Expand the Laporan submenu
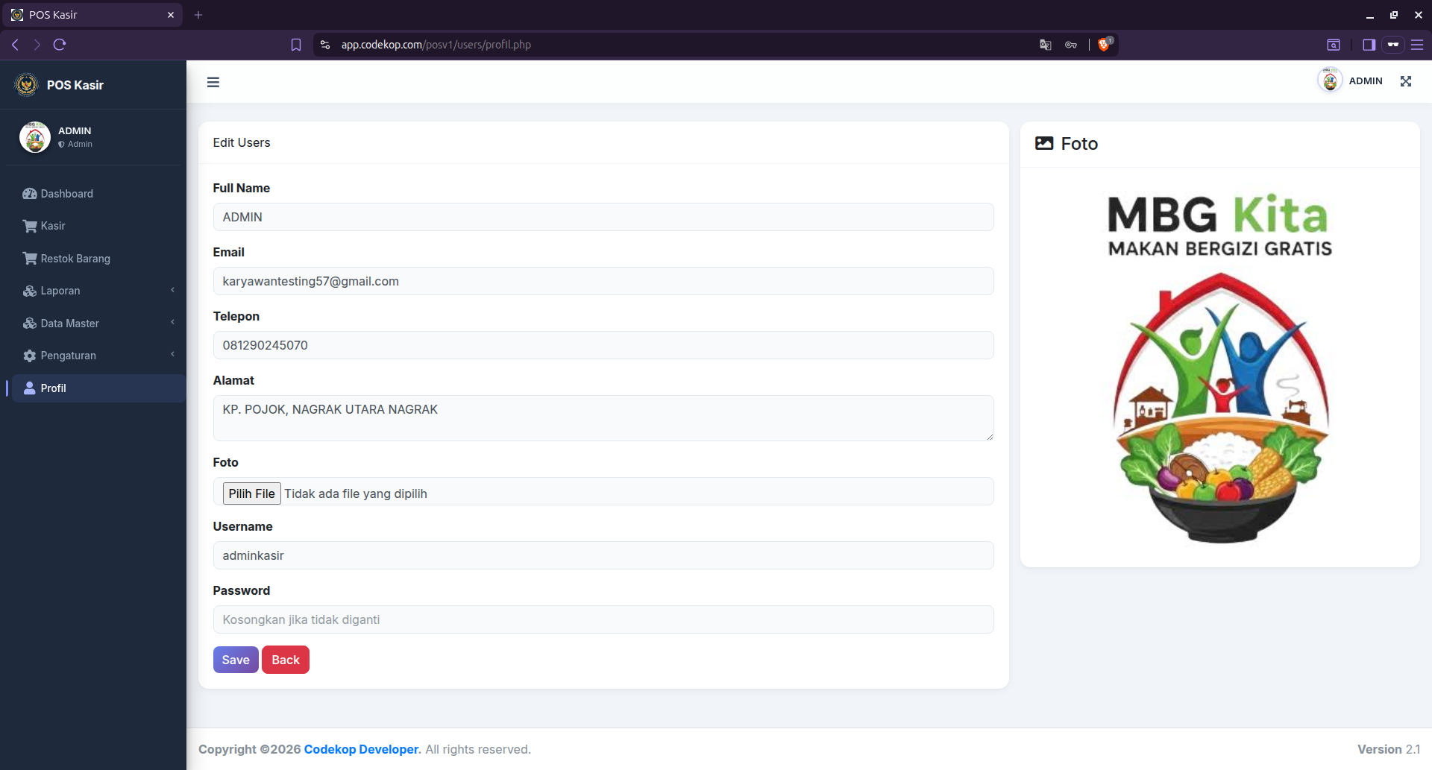This screenshot has width=1432, height=770. pos(98,291)
